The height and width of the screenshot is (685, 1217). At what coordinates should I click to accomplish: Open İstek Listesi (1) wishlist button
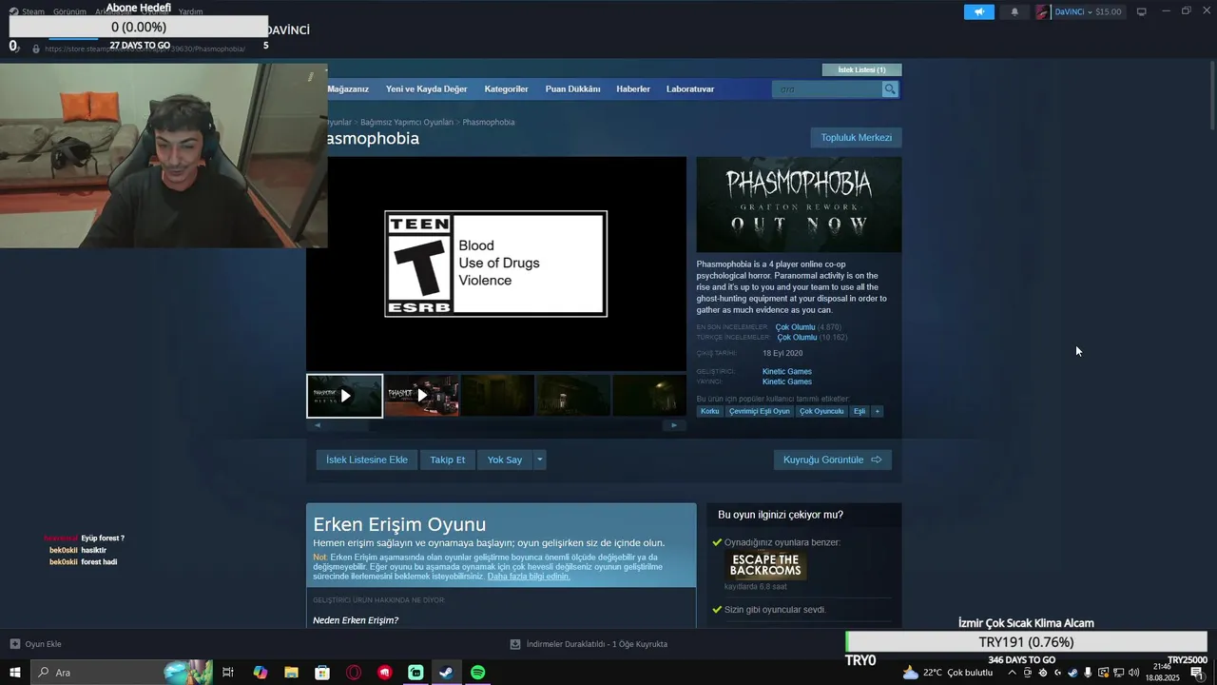coord(861,69)
